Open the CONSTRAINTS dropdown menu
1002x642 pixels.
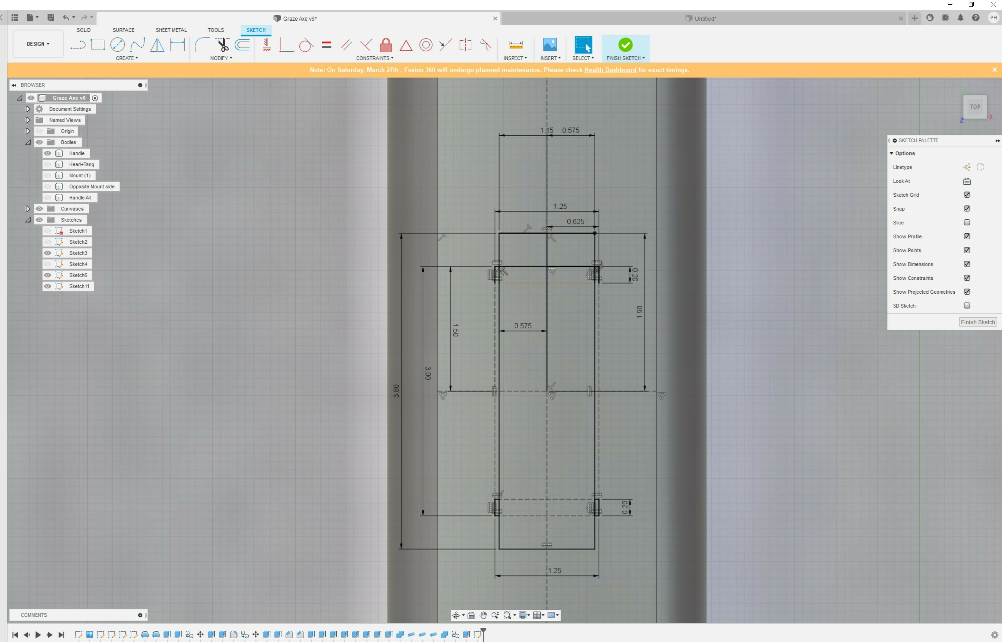coord(374,58)
